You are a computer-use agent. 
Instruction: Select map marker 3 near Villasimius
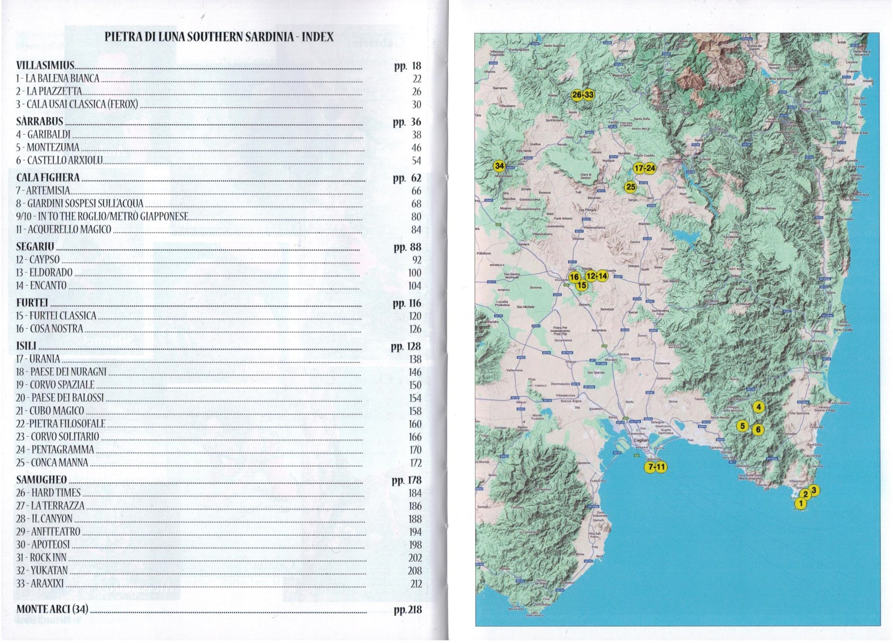[814, 490]
